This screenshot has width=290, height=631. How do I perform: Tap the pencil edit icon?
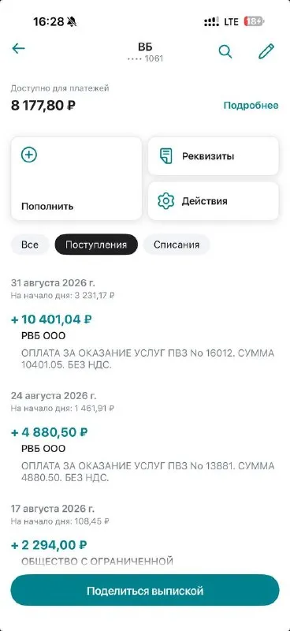pos(266,51)
